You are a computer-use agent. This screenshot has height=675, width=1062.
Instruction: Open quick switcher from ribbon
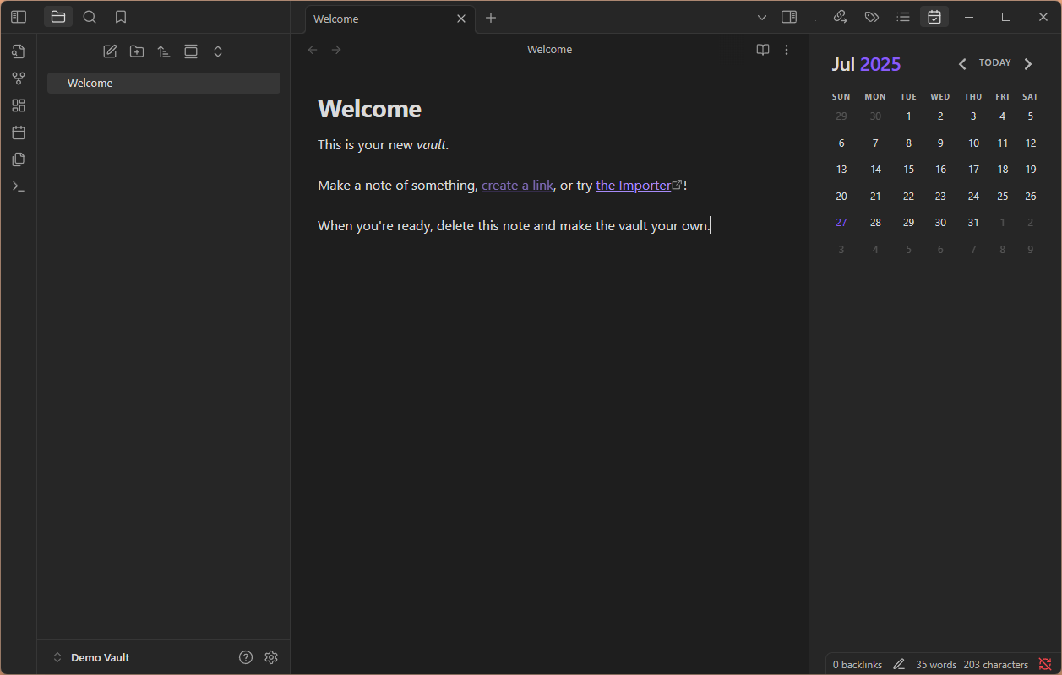(19, 51)
